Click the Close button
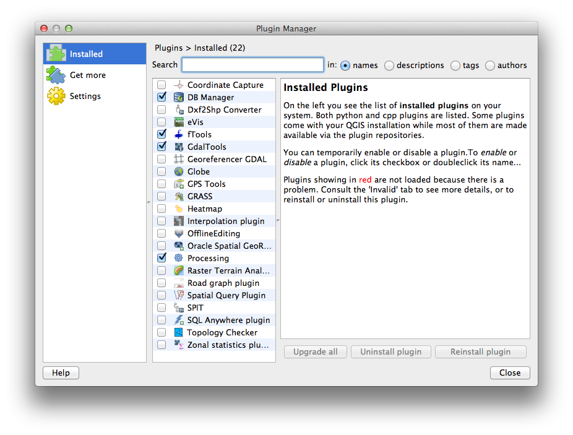The width and height of the screenshot is (573, 435). pyautogui.click(x=510, y=373)
